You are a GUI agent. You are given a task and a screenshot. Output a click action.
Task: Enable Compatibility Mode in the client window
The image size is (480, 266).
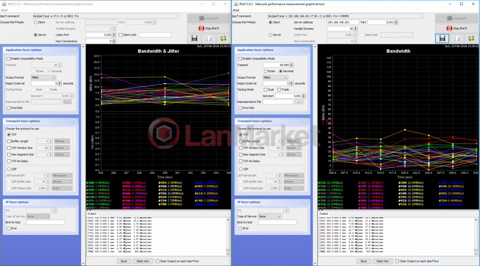(x=240, y=58)
